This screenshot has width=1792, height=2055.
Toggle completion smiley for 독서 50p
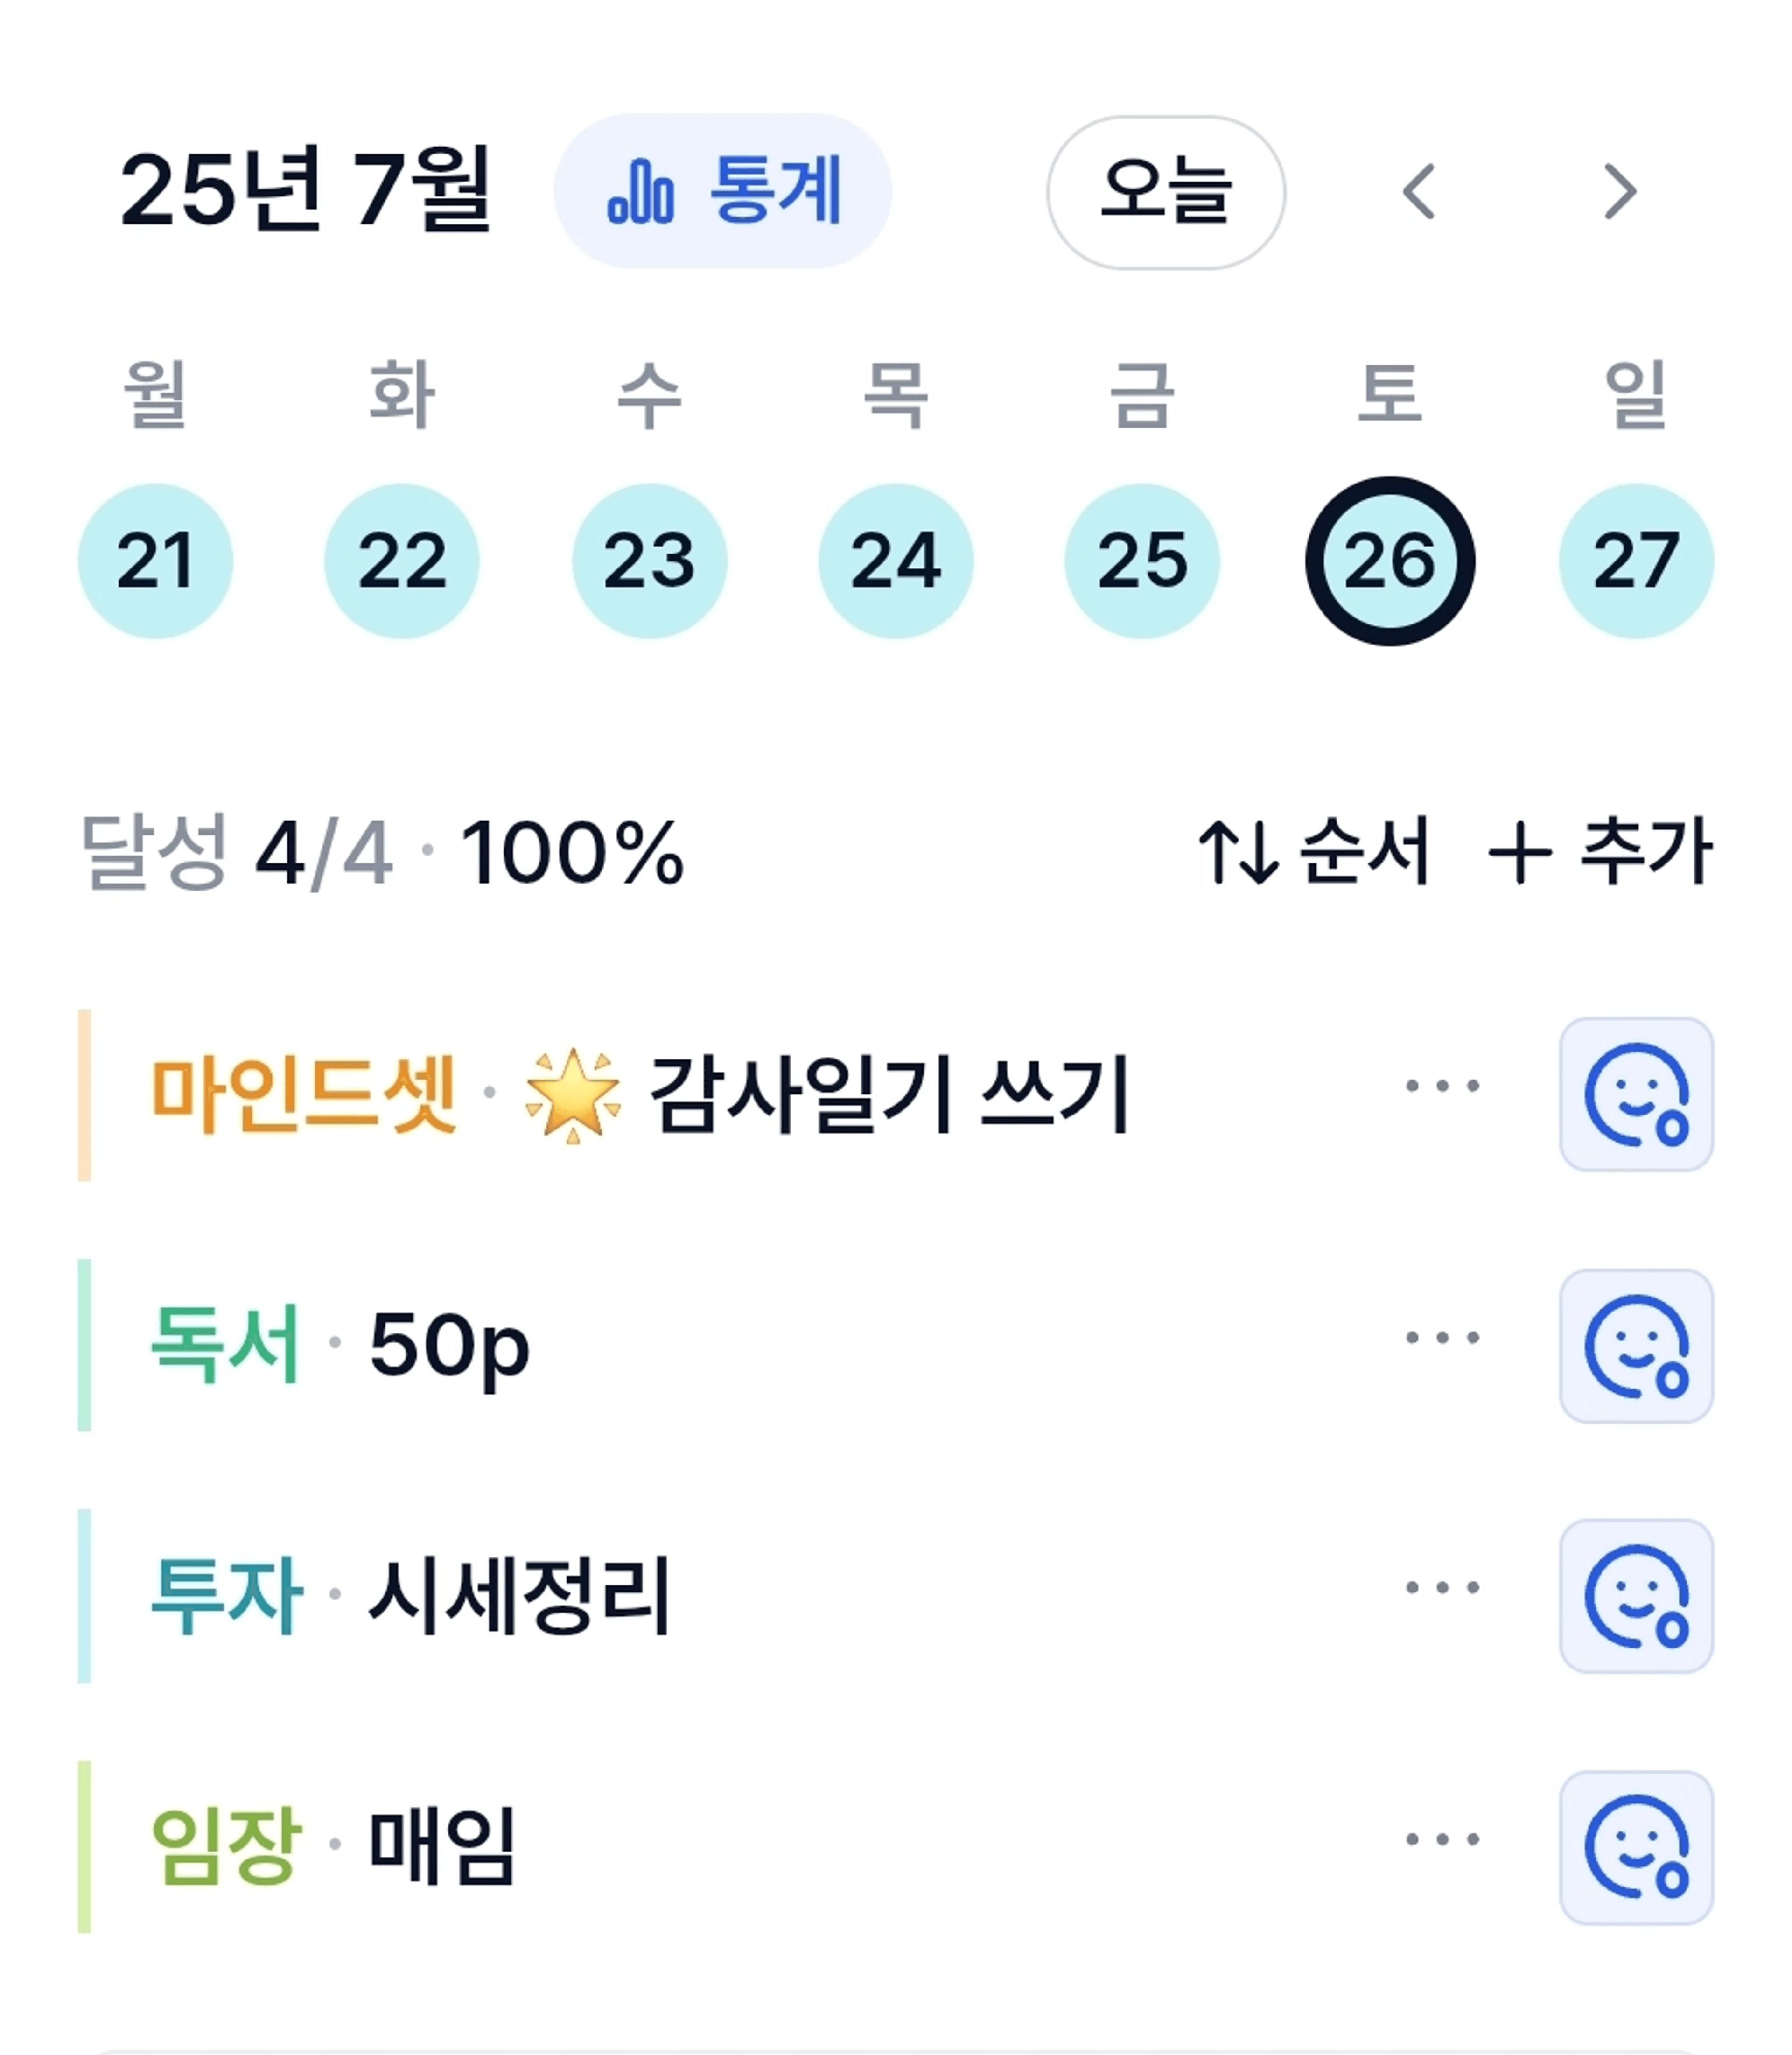pos(1637,1346)
